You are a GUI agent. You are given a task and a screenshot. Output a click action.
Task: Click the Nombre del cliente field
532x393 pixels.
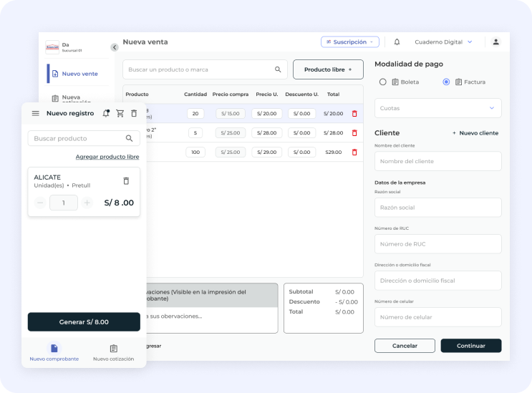click(438, 161)
